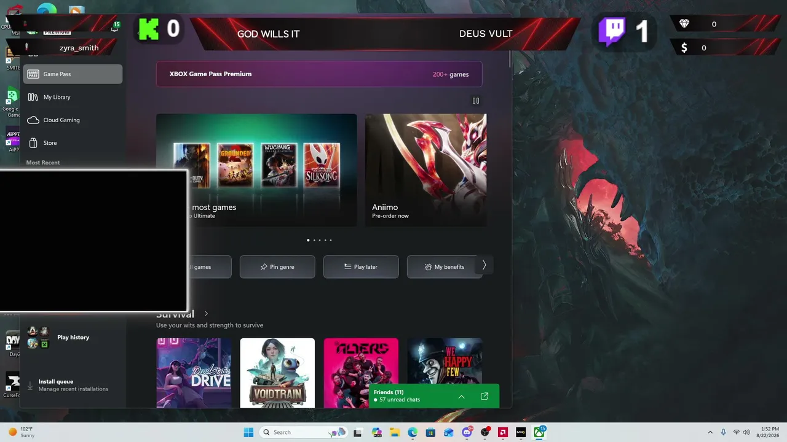Open the 'most games' Game Pass promo card
Image resolution: width=787 pixels, height=442 pixels.
[x=256, y=170]
